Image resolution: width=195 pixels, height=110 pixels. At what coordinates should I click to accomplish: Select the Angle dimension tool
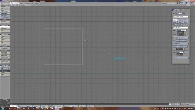tap(5, 74)
